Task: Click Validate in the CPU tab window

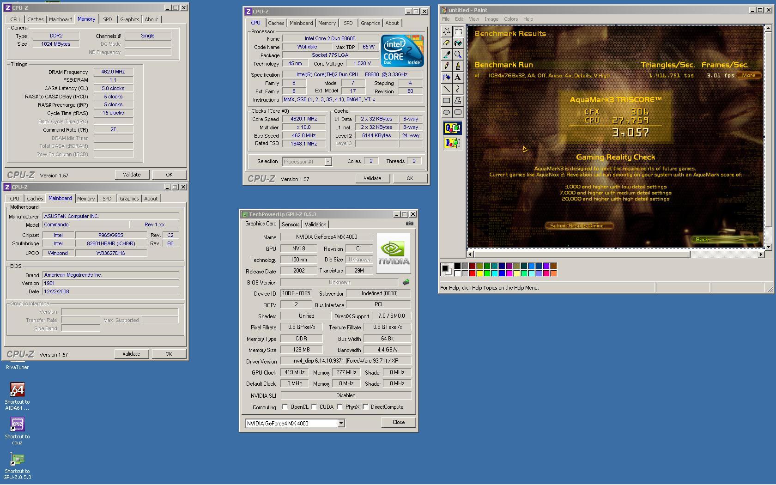Action: click(x=372, y=178)
